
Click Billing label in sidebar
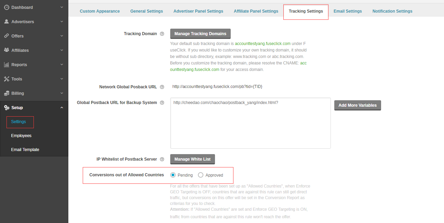click(18, 93)
